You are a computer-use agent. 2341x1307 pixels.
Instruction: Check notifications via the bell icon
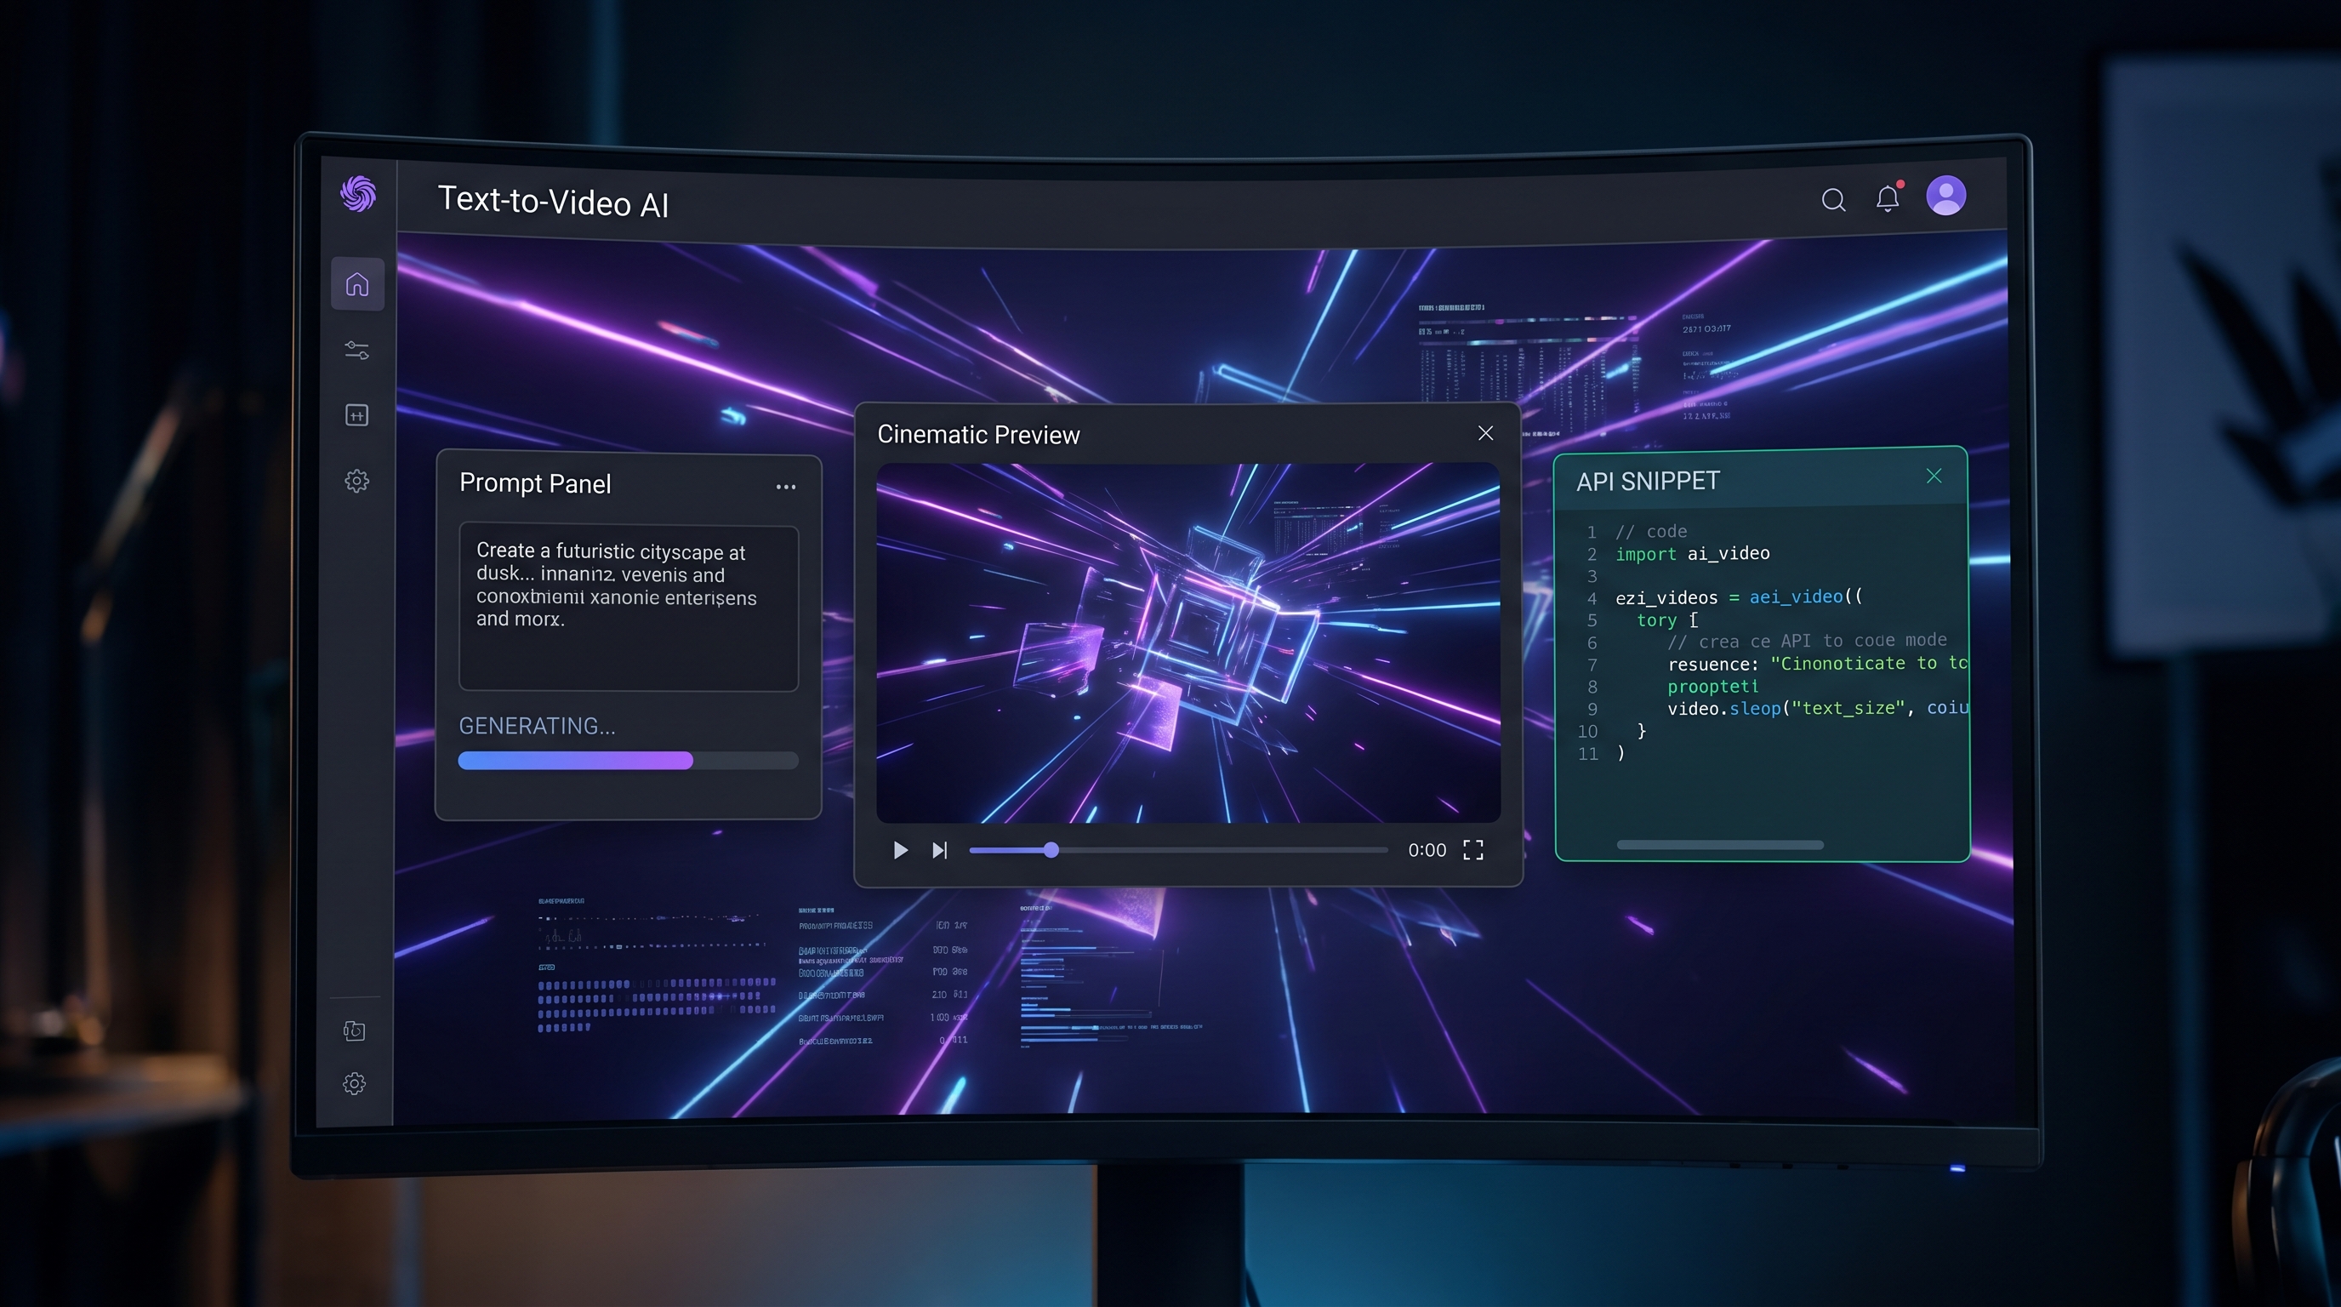(x=1888, y=198)
